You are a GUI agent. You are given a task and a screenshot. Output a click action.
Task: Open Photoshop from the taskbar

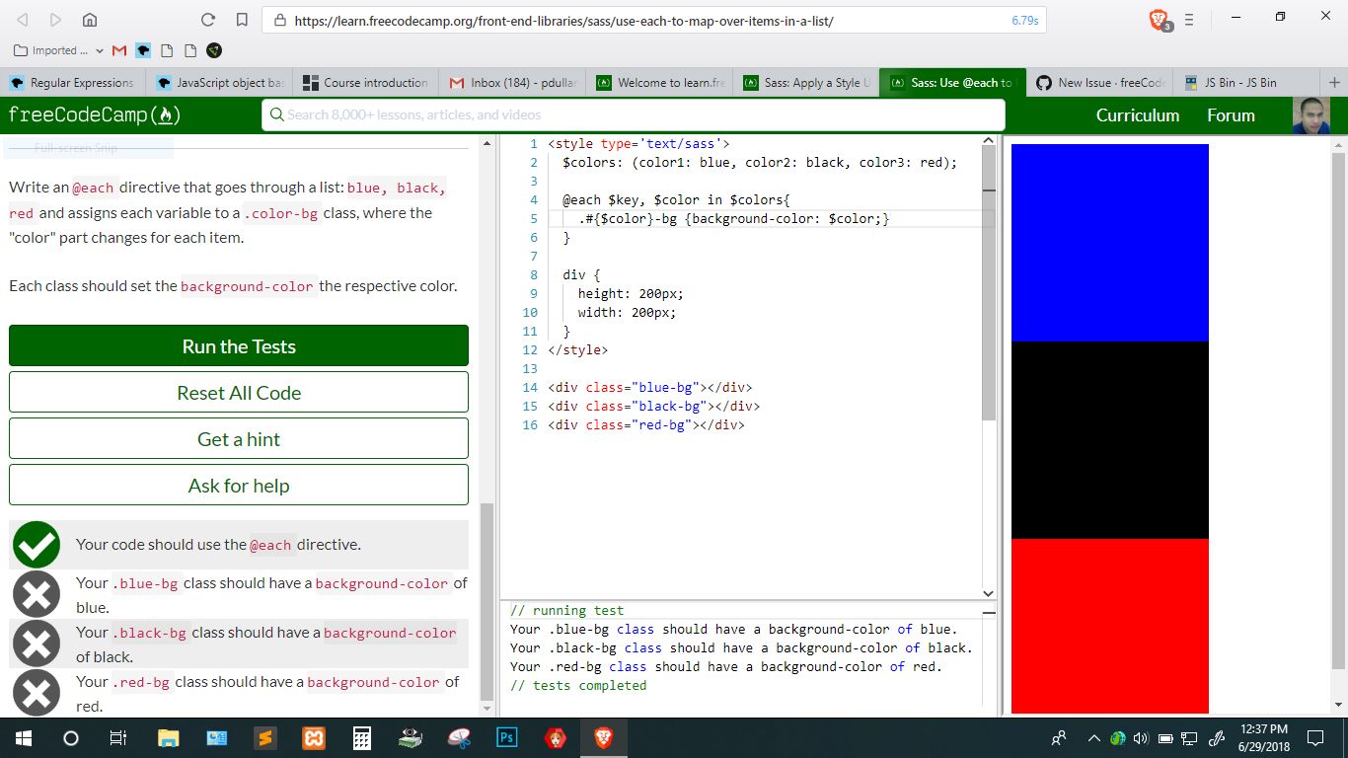(507, 737)
